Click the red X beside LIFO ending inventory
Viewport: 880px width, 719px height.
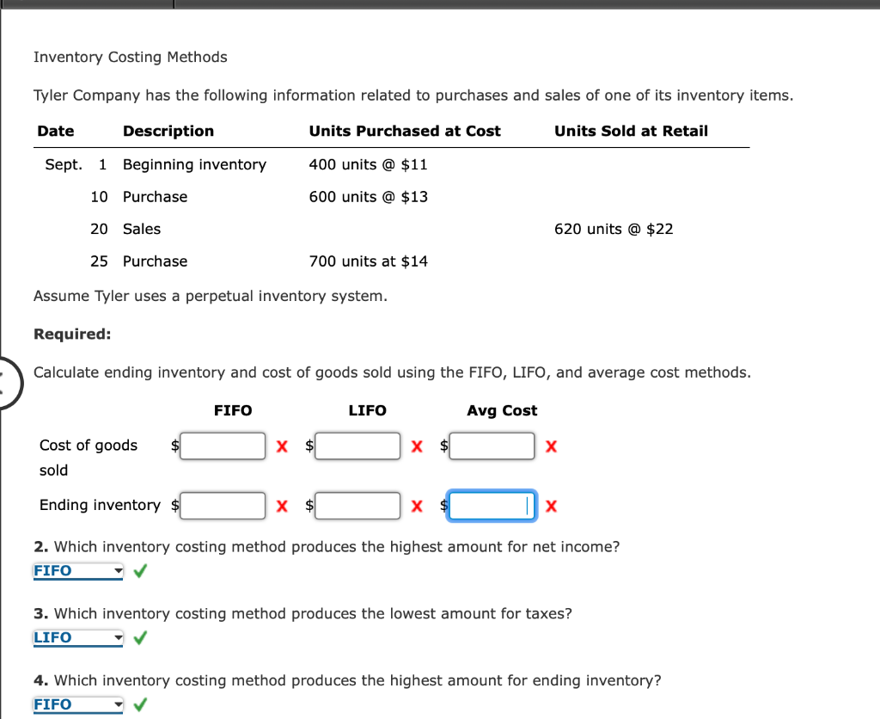pos(417,506)
